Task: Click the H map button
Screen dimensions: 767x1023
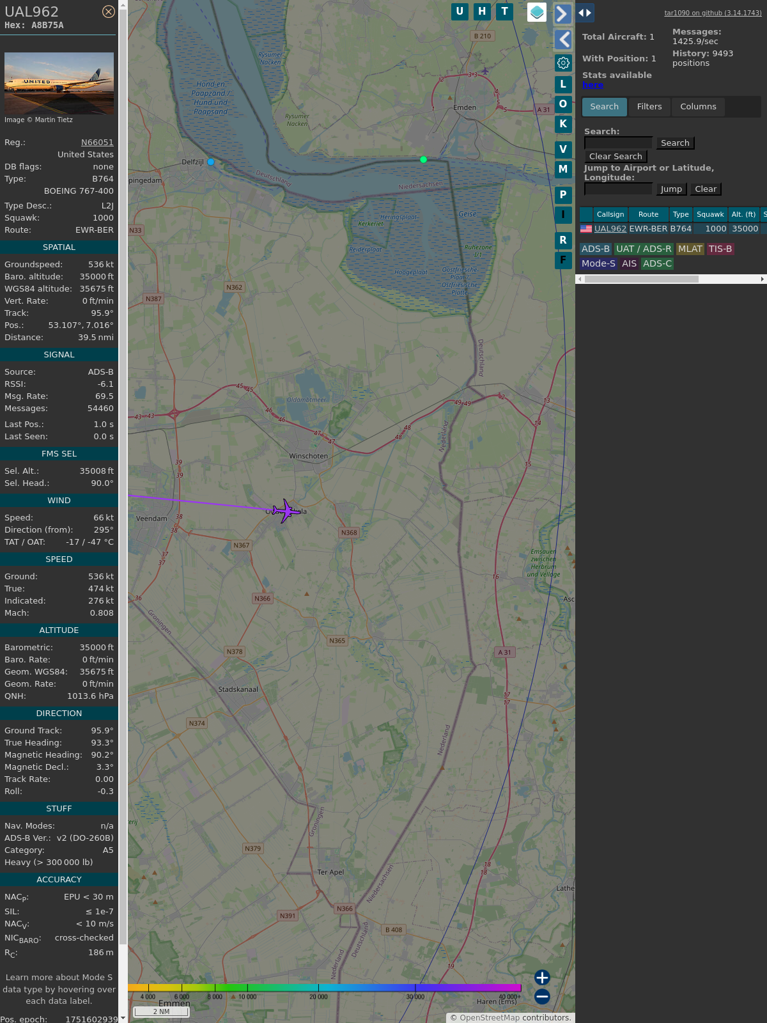Action: (x=482, y=12)
